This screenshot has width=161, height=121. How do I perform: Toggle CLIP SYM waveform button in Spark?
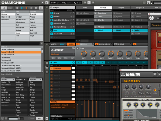pyautogui.click(x=141, y=93)
